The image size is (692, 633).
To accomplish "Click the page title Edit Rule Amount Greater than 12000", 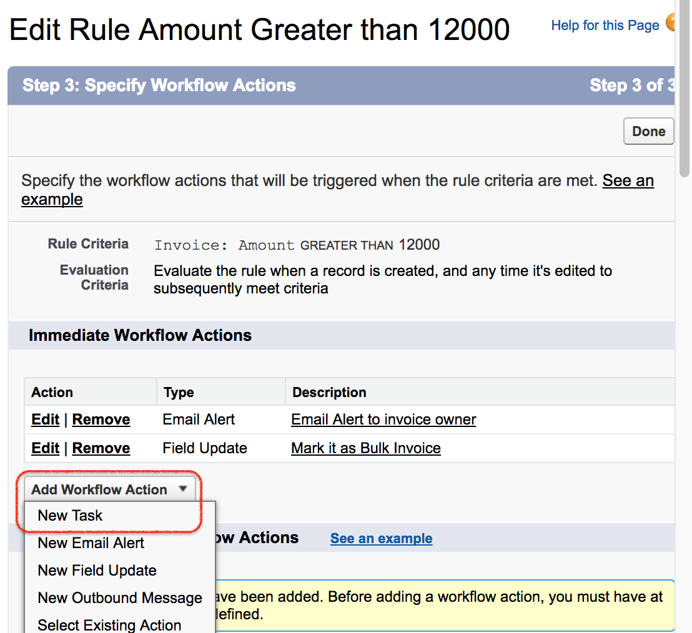I will (x=260, y=29).
